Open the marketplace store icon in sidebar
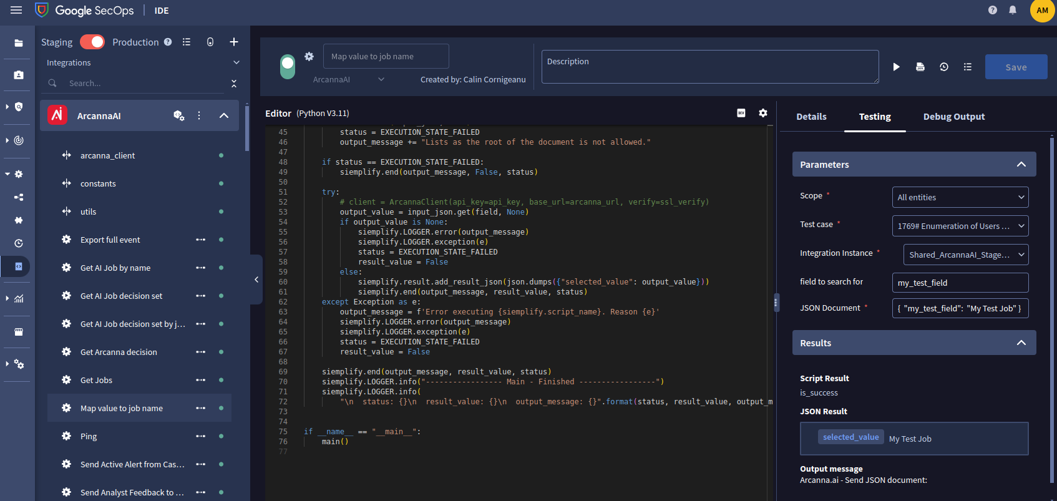Screen dimensions: 1057x501 tap(19, 332)
